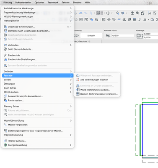Screen dimensions: 158x168
Task: Click the blue wall line in drawing
Action: [142, 130]
